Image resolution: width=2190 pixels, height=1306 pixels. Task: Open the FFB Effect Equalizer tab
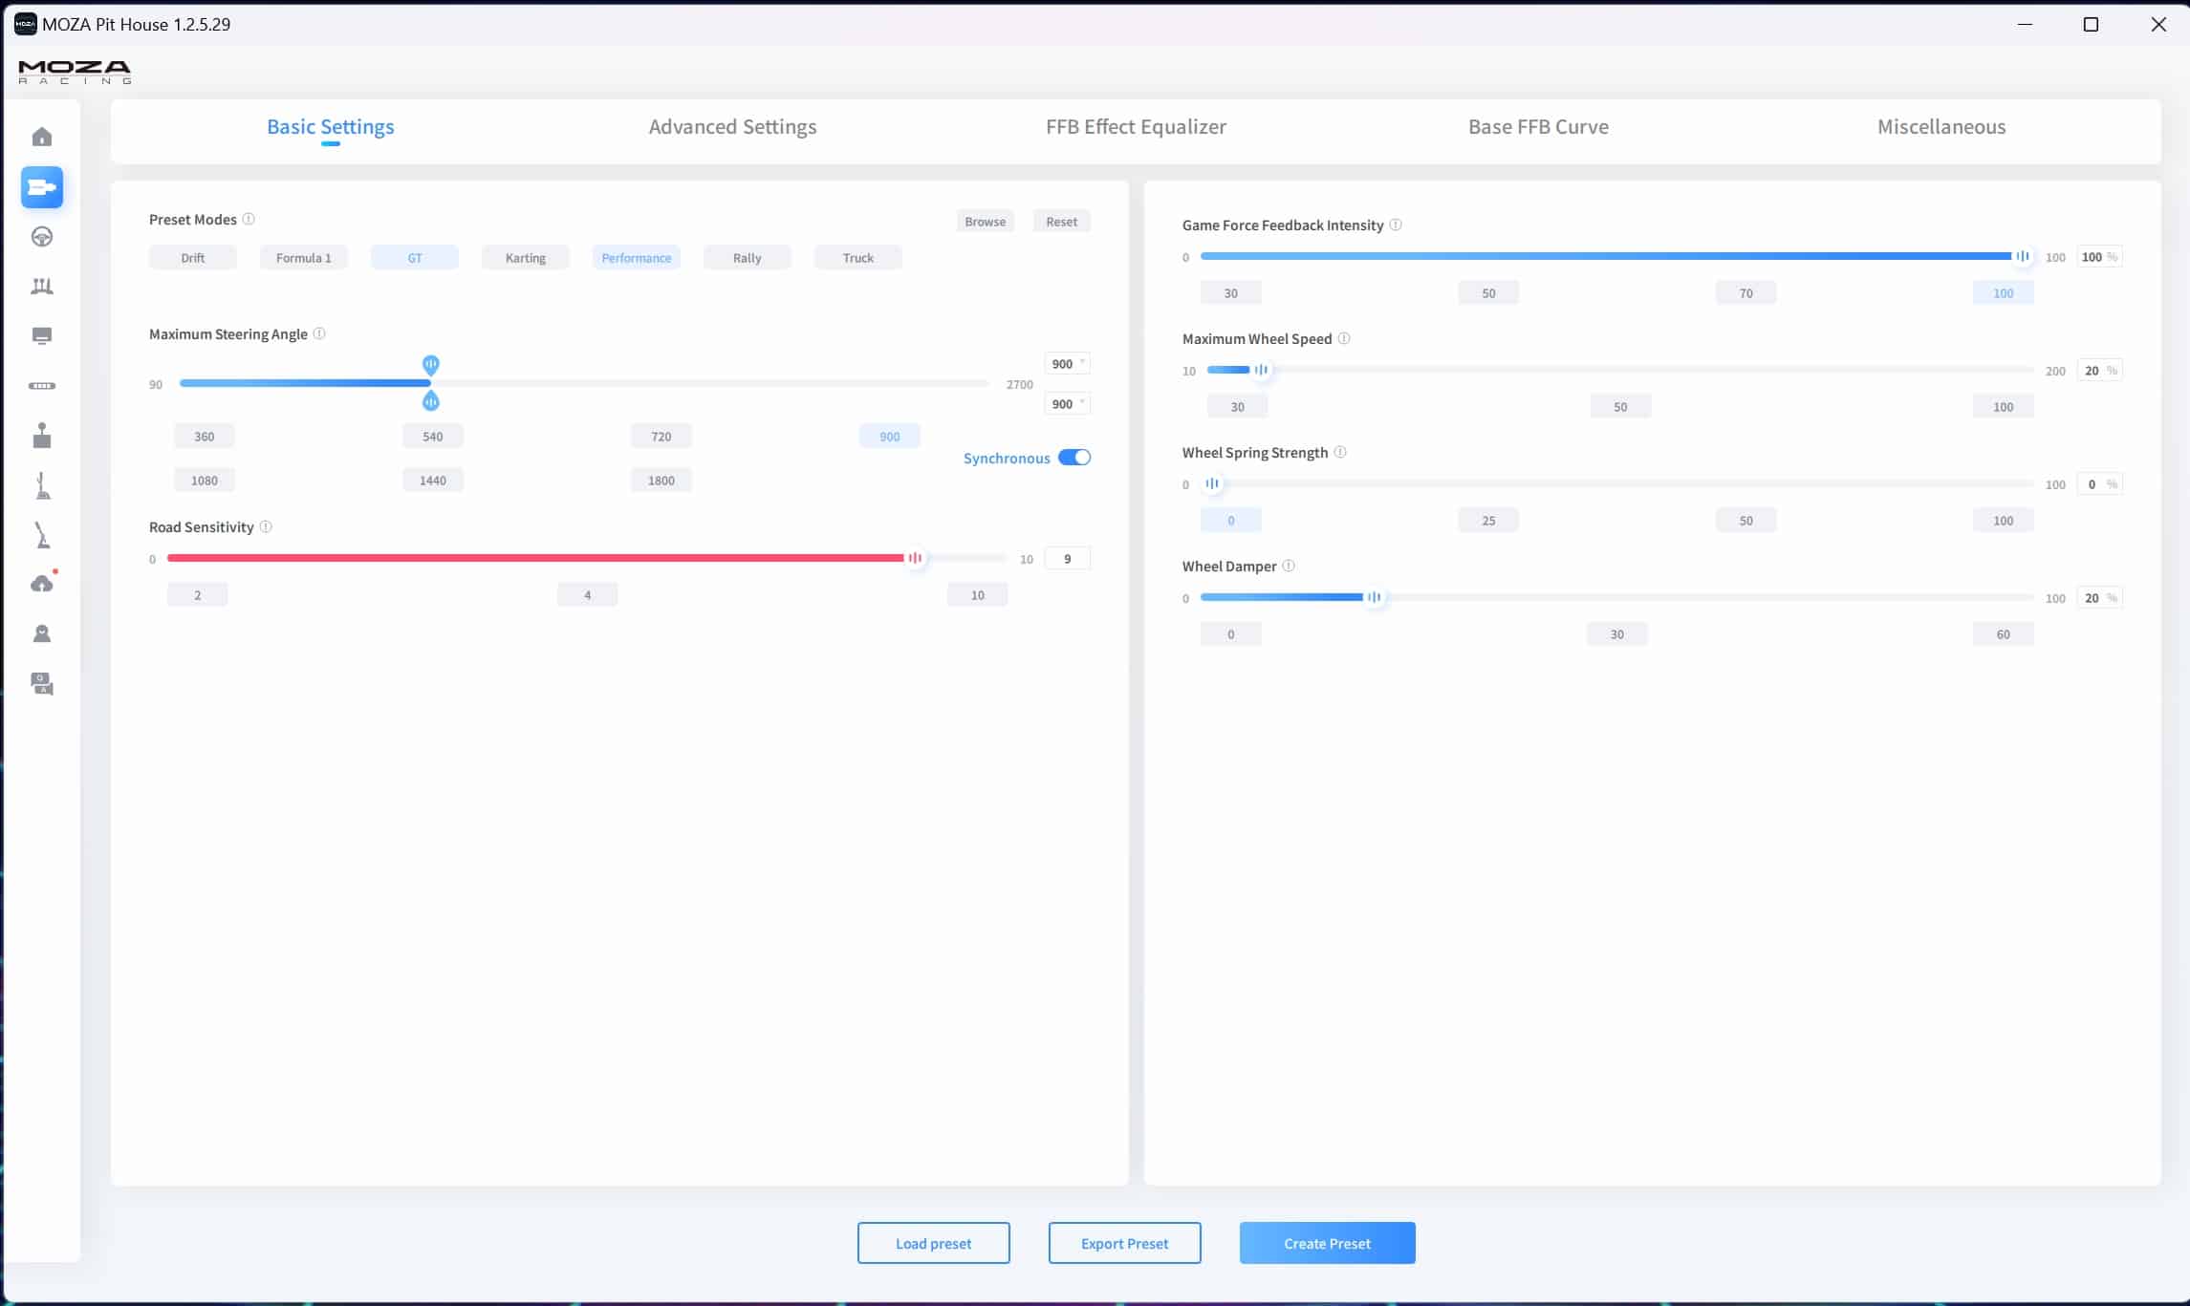tap(1136, 127)
